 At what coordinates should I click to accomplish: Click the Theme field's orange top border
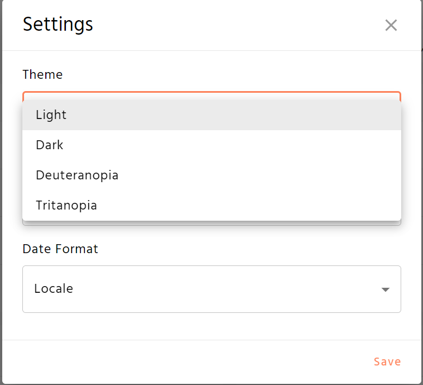point(211,92)
